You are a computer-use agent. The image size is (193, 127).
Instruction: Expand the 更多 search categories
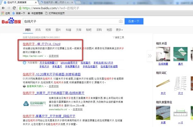tap(119, 30)
